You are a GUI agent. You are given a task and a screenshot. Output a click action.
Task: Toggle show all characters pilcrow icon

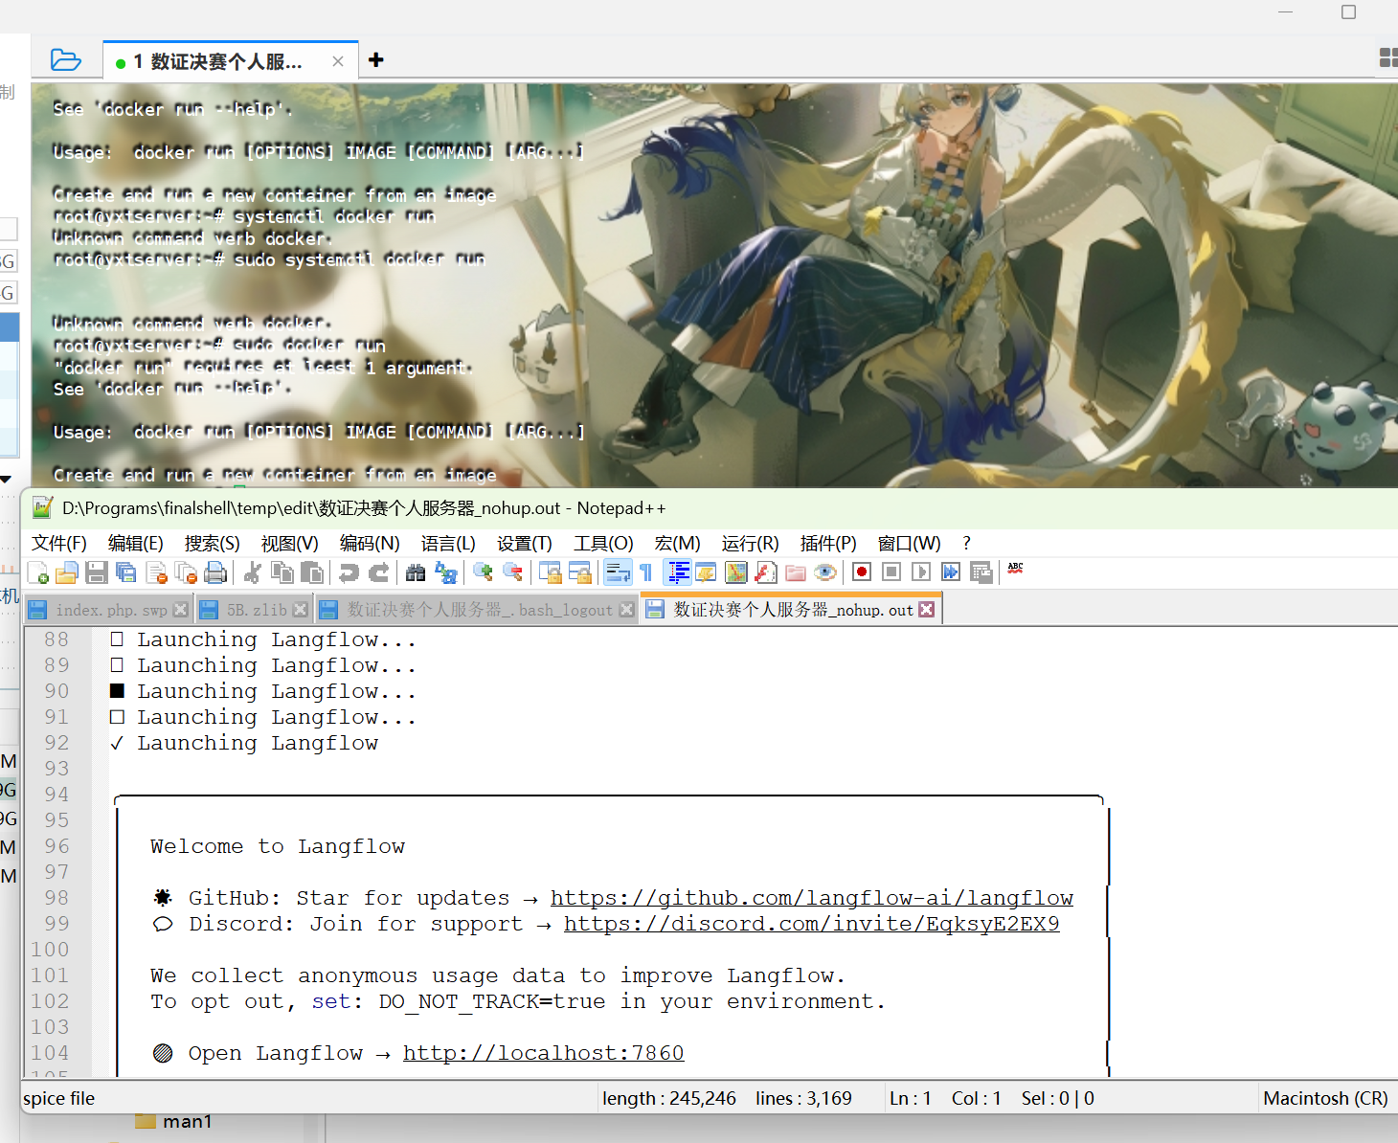(646, 572)
